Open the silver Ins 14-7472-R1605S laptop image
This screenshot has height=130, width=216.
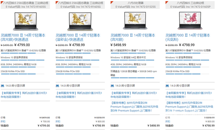[x=25, y=21]
